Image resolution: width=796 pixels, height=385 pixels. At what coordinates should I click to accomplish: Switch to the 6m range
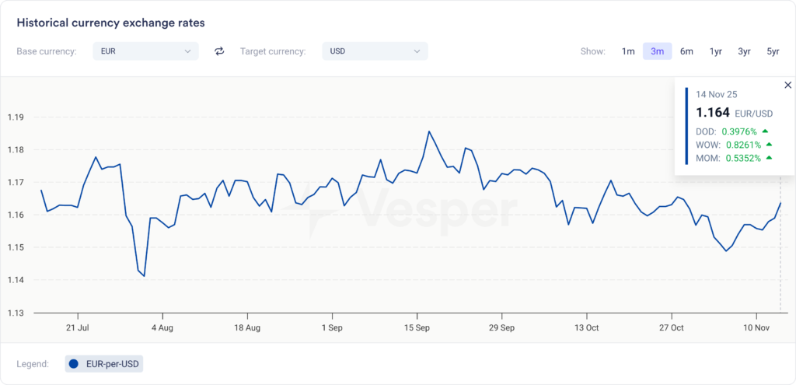pyautogui.click(x=686, y=51)
